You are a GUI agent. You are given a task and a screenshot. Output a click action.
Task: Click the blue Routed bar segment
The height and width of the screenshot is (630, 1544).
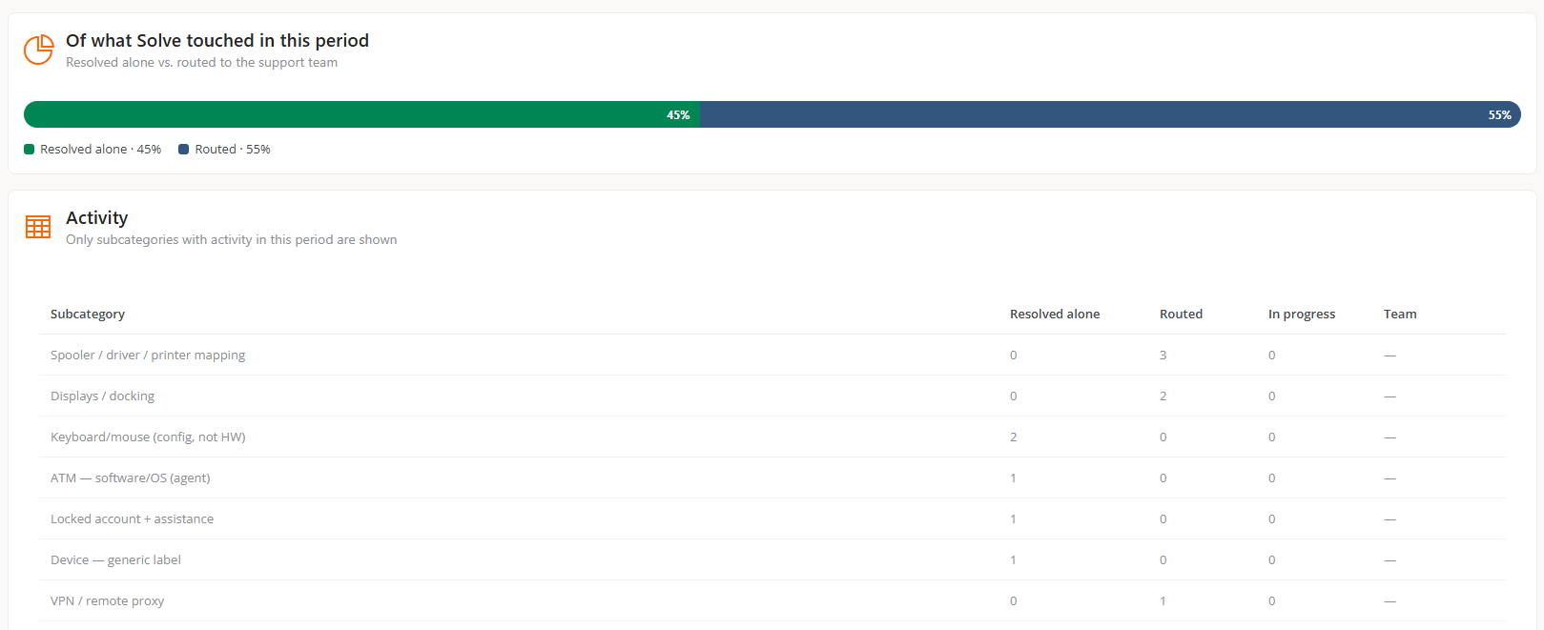pyautogui.click(x=1110, y=114)
